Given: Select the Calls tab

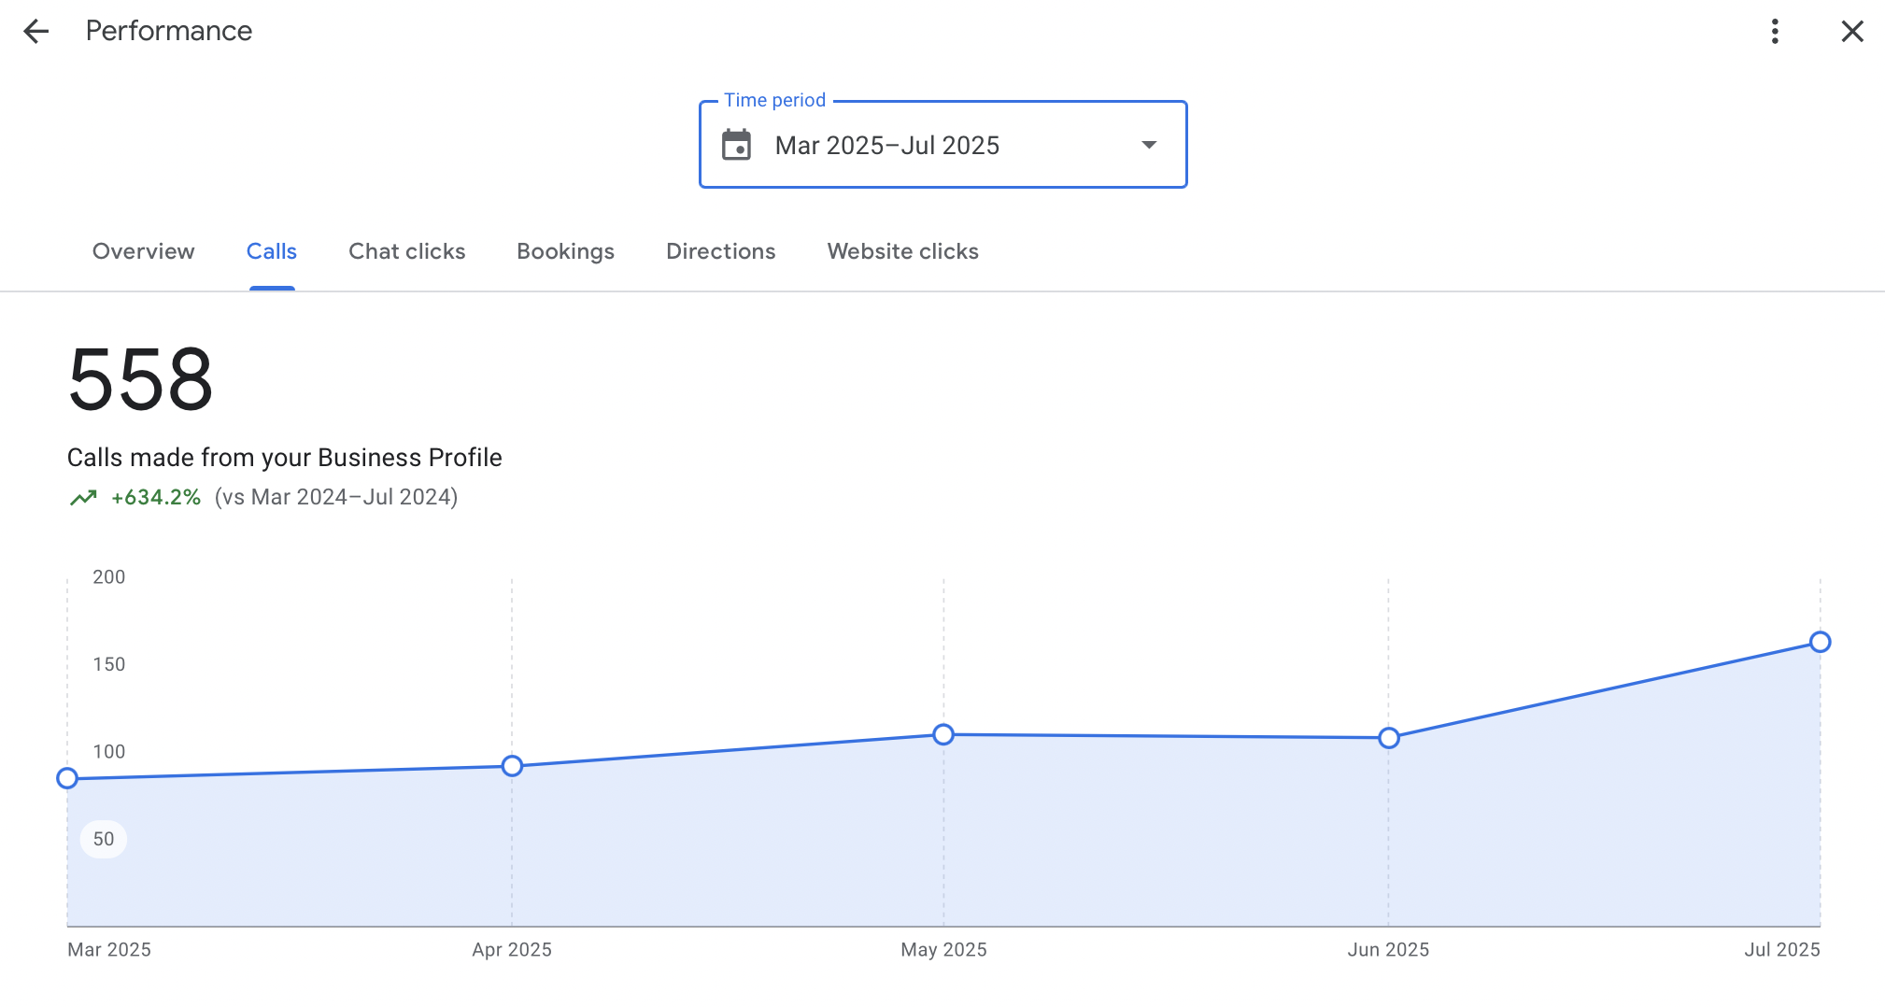Looking at the screenshot, I should [272, 251].
